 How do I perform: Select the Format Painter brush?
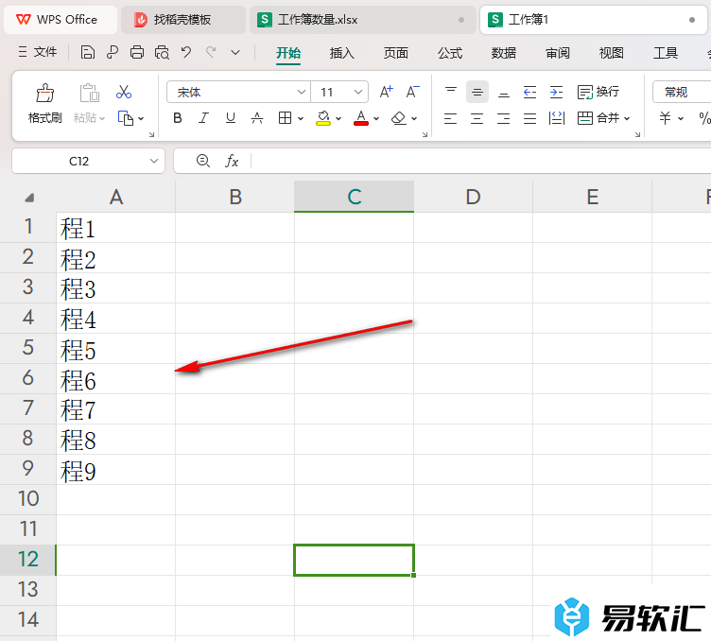pyautogui.click(x=44, y=93)
